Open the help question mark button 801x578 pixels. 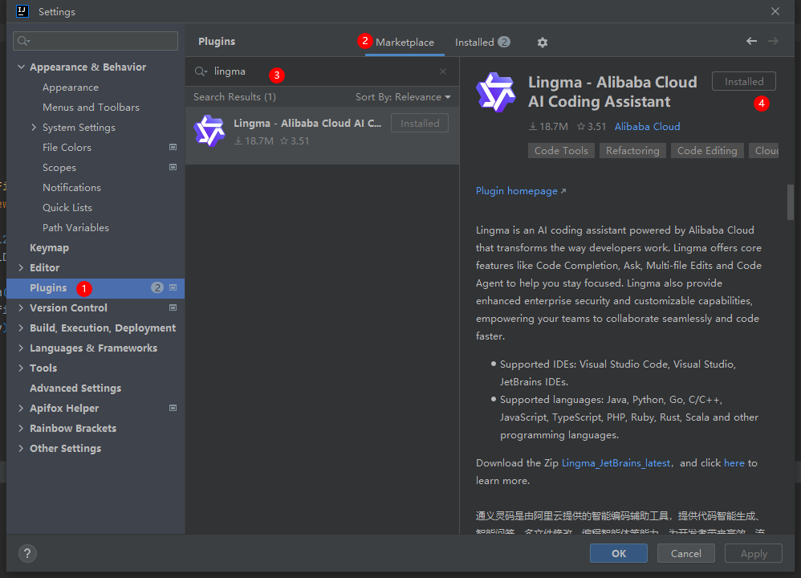pyautogui.click(x=27, y=553)
